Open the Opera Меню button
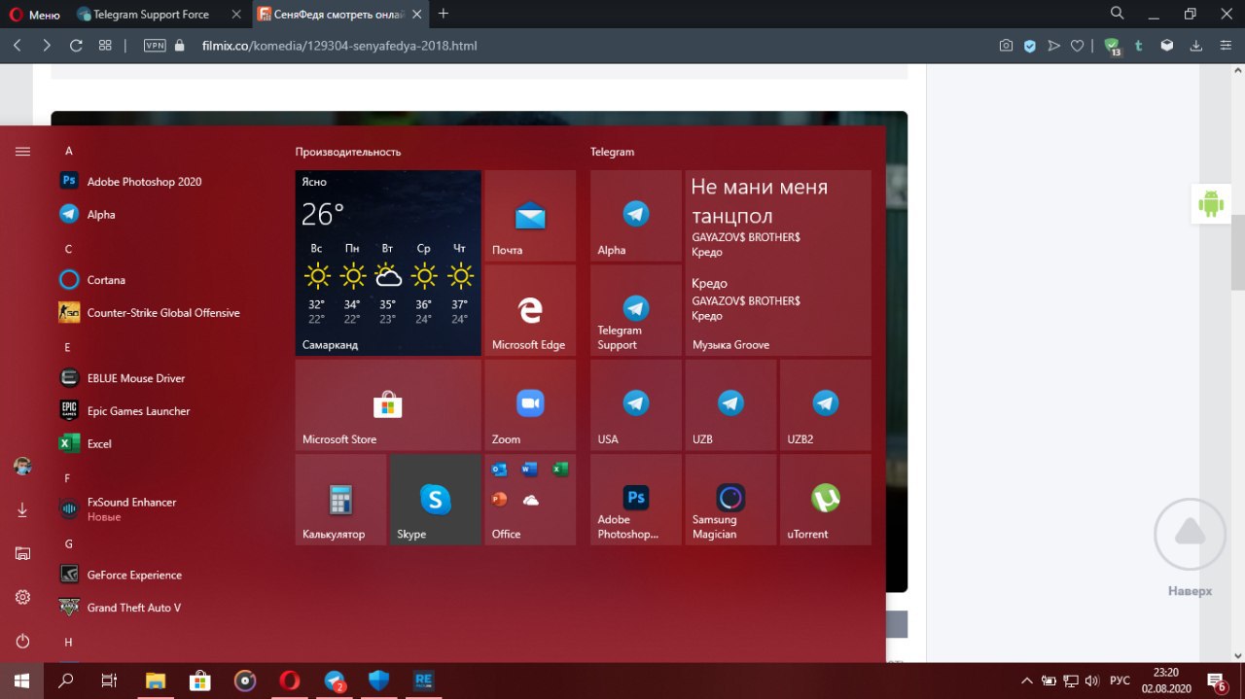 point(35,15)
